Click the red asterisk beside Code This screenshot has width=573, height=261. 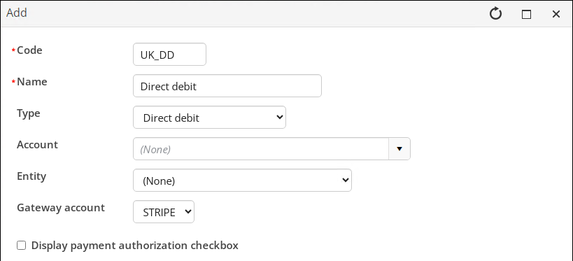[14, 51]
